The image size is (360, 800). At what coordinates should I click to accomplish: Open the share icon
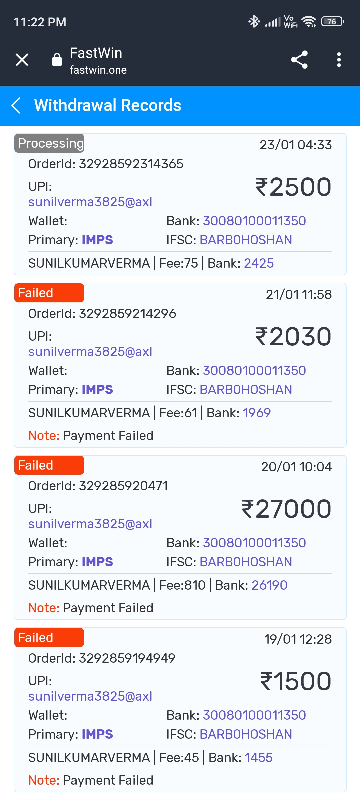[x=299, y=60]
